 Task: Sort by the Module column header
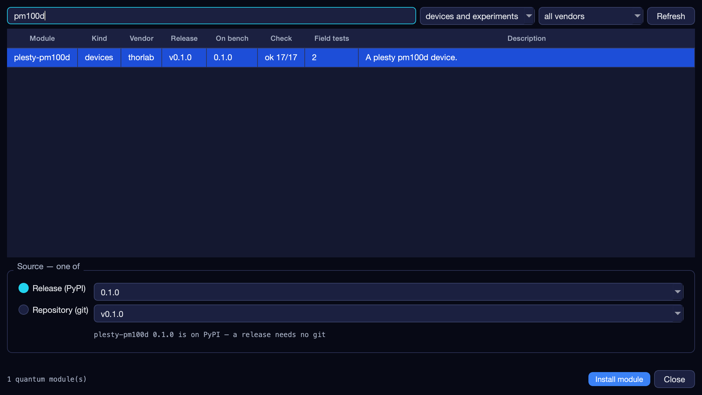42,38
